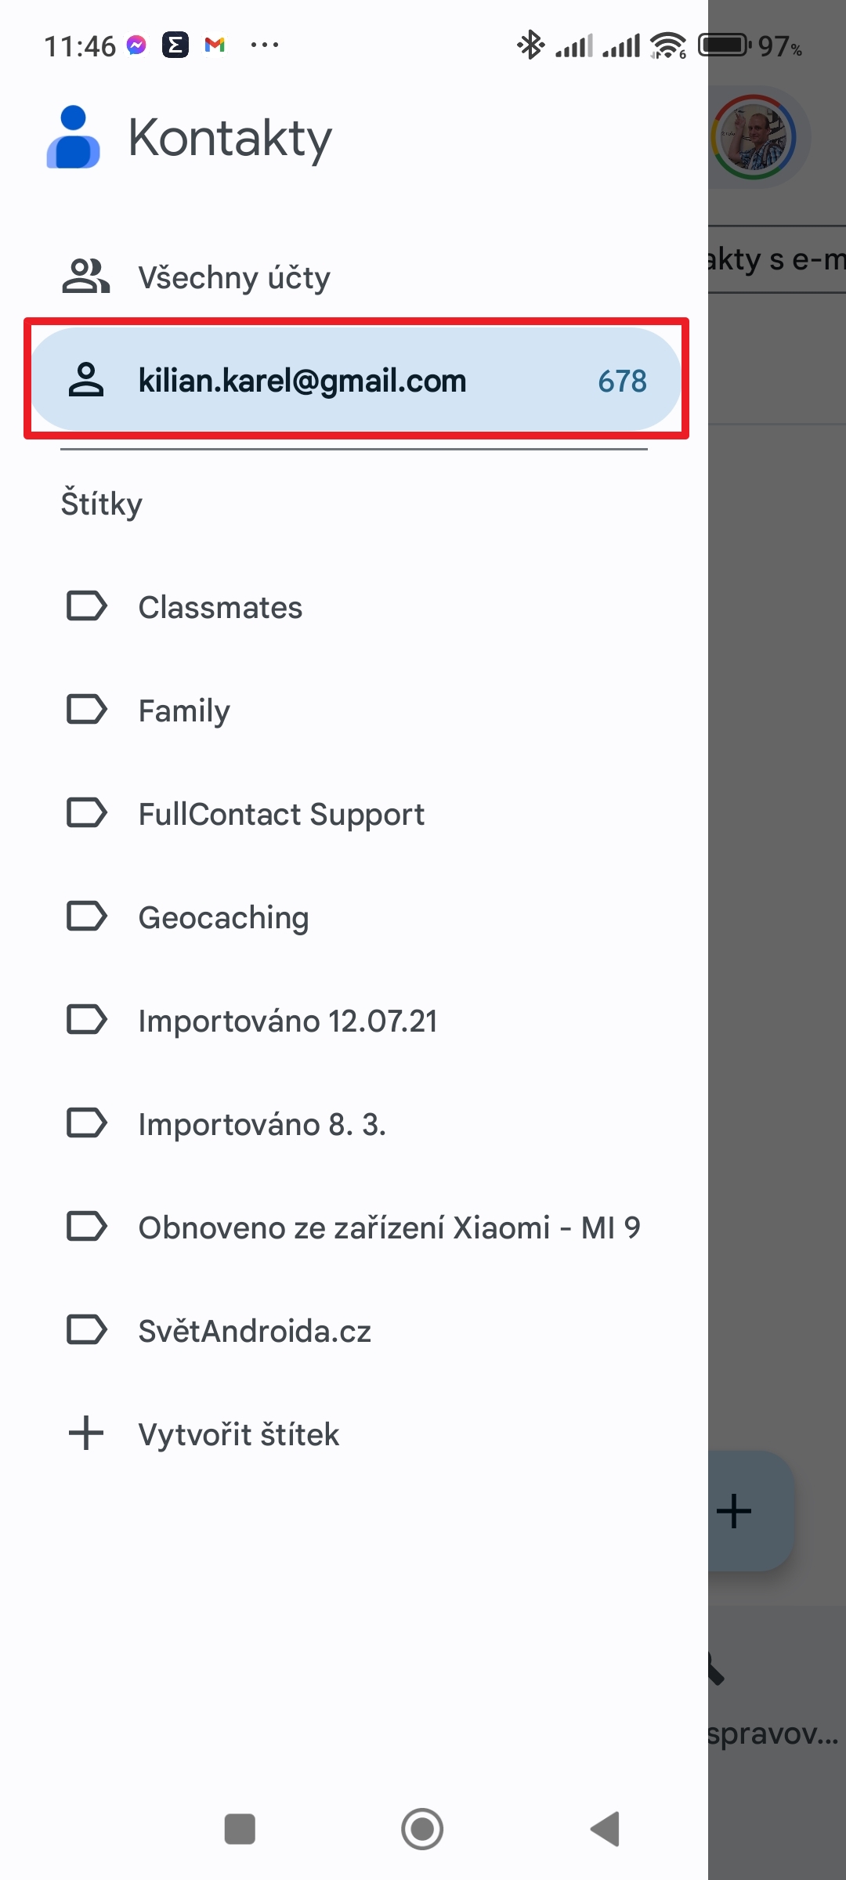The width and height of the screenshot is (846, 1880).
Task: Select Všechny účty accounts option
Action: 233,277
